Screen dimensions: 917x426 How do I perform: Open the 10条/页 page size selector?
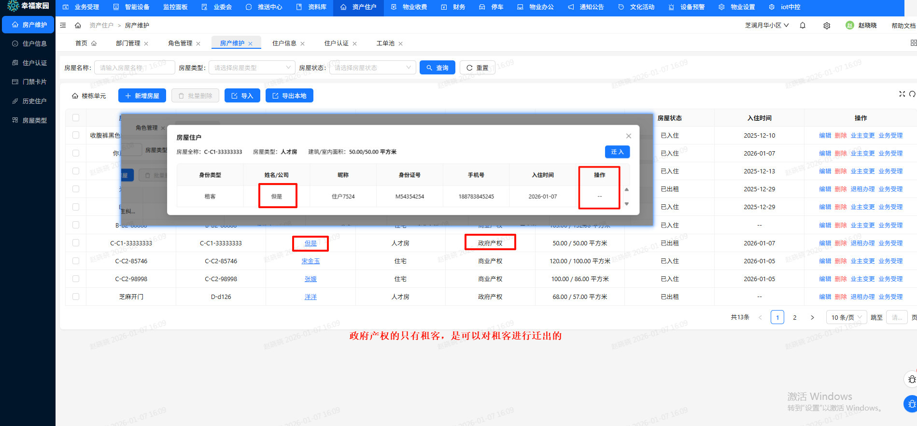click(846, 317)
